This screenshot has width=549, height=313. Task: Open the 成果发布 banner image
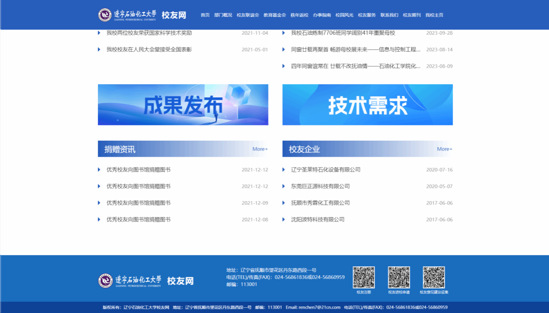point(183,105)
